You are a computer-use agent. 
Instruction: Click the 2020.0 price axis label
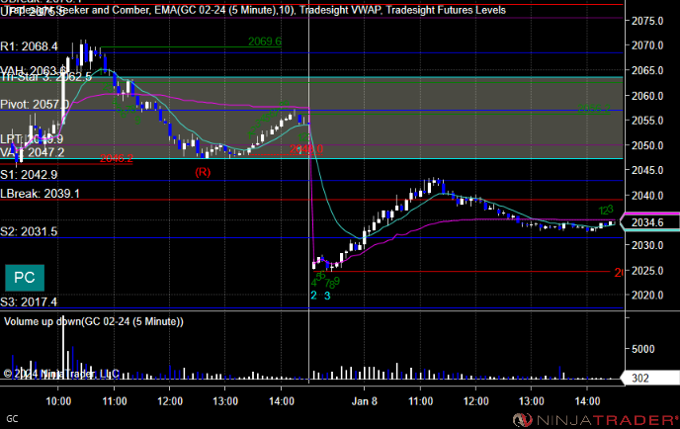647,296
